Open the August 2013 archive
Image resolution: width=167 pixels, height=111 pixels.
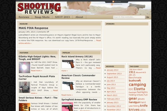pyautogui.click(x=112, y=77)
